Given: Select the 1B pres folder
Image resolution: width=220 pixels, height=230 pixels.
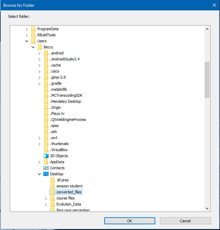Looking at the screenshot, I should 62,180.
